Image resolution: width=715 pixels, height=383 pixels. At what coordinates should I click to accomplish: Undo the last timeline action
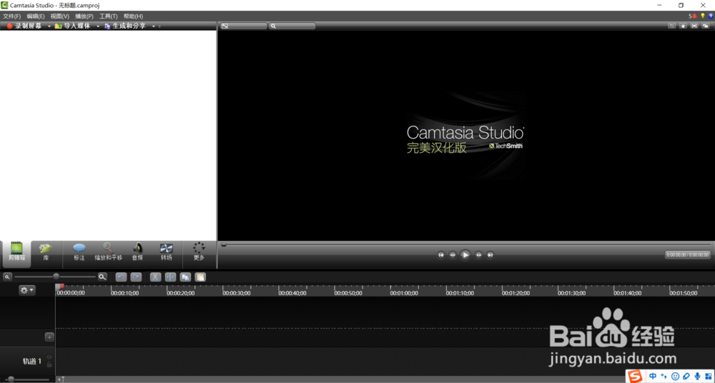pos(122,277)
